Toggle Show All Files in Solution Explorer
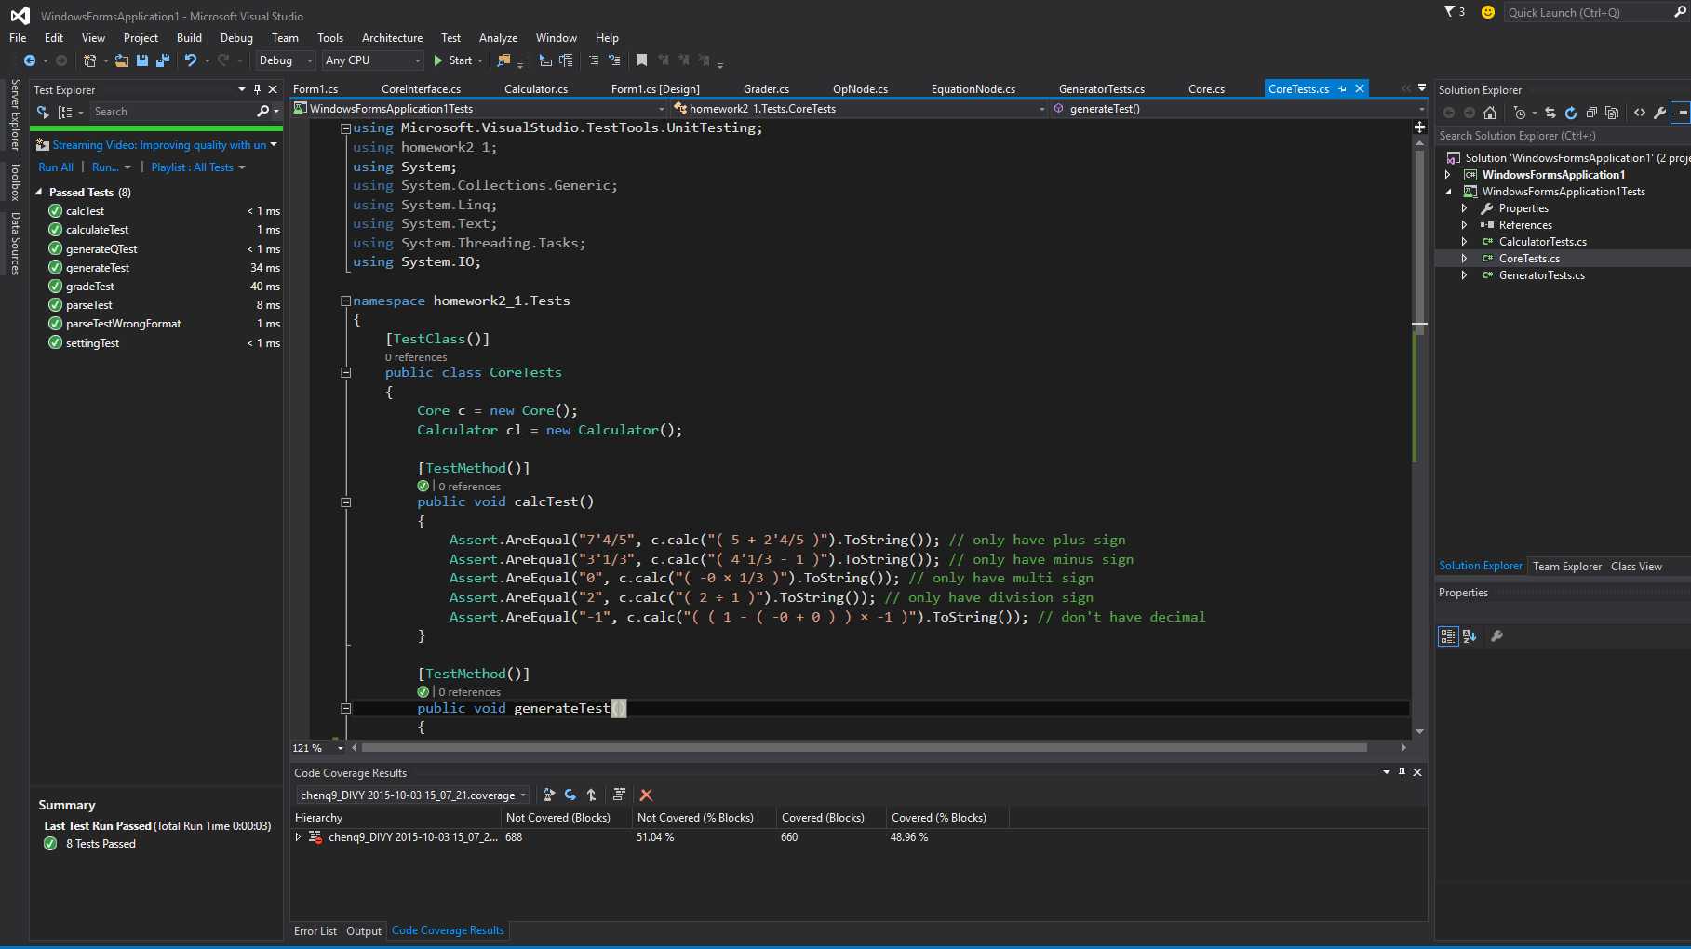The width and height of the screenshot is (1691, 949). tap(1612, 113)
